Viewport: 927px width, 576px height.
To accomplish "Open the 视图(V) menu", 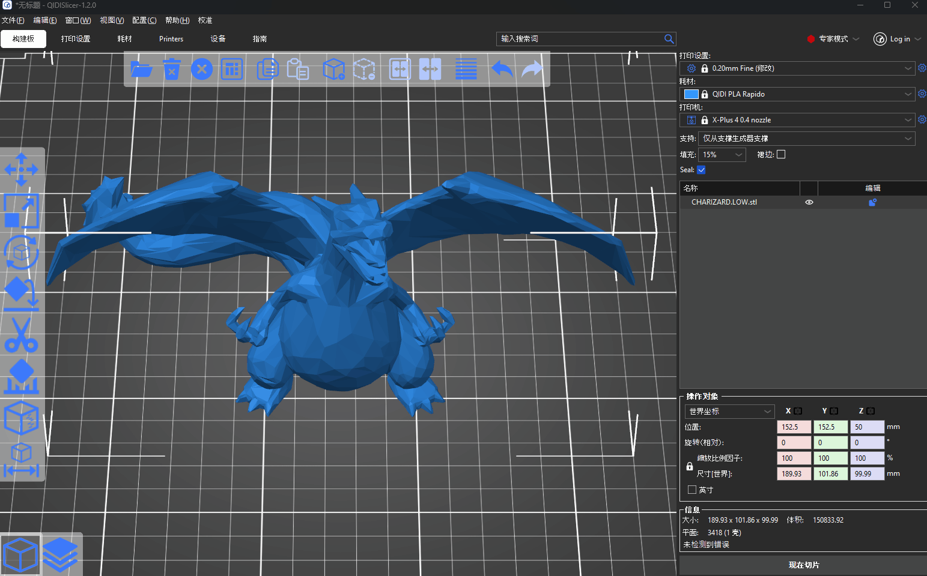I will (x=112, y=20).
